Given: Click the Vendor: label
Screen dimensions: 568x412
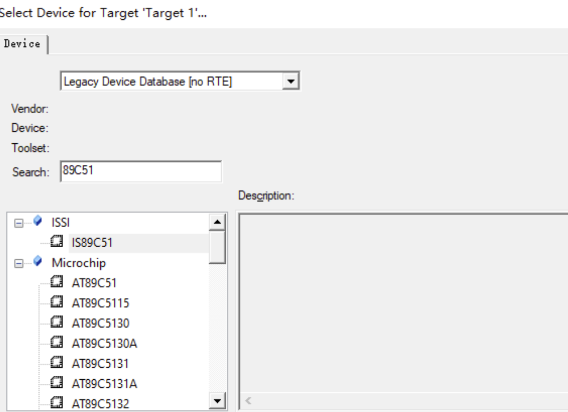Looking at the screenshot, I should click(x=30, y=108).
